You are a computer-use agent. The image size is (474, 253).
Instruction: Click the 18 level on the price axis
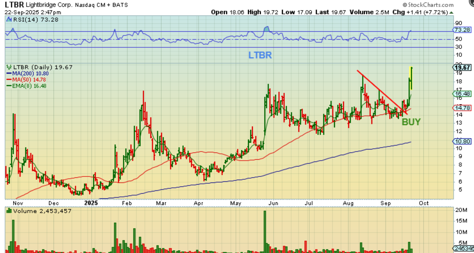pos(458,81)
